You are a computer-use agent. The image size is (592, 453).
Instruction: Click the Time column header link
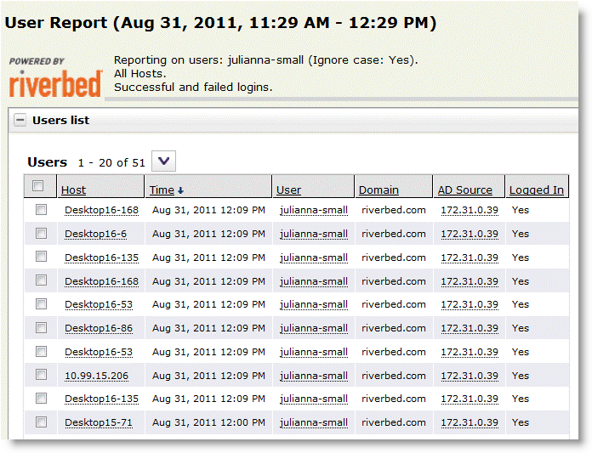click(x=162, y=190)
